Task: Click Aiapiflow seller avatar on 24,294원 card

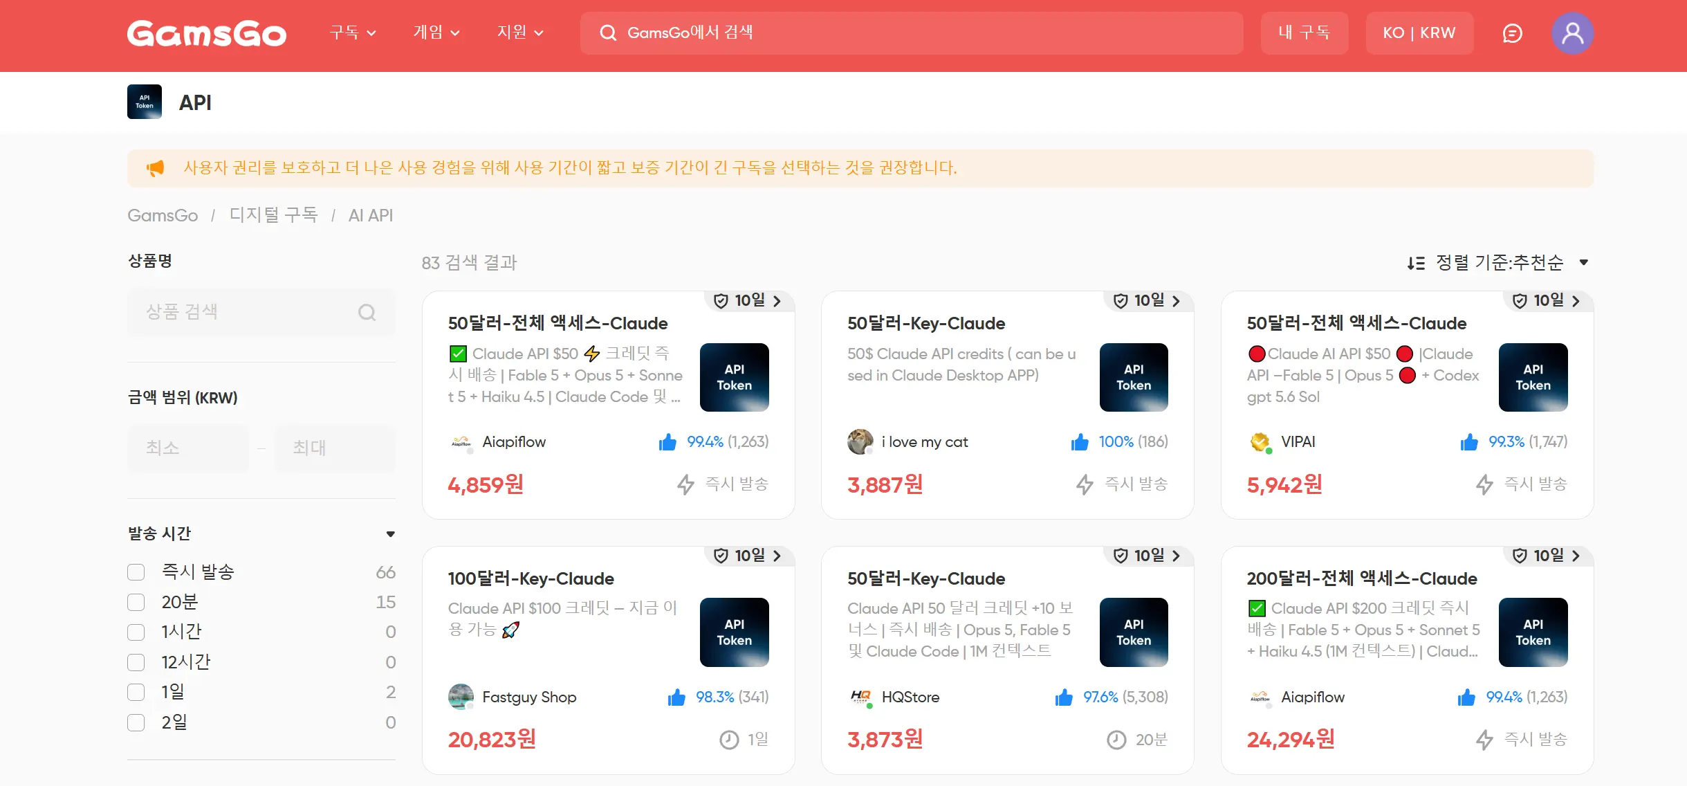Action: 1260,697
